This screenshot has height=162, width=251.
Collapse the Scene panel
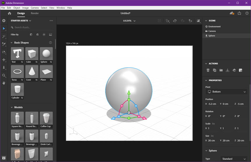[x=206, y=21]
